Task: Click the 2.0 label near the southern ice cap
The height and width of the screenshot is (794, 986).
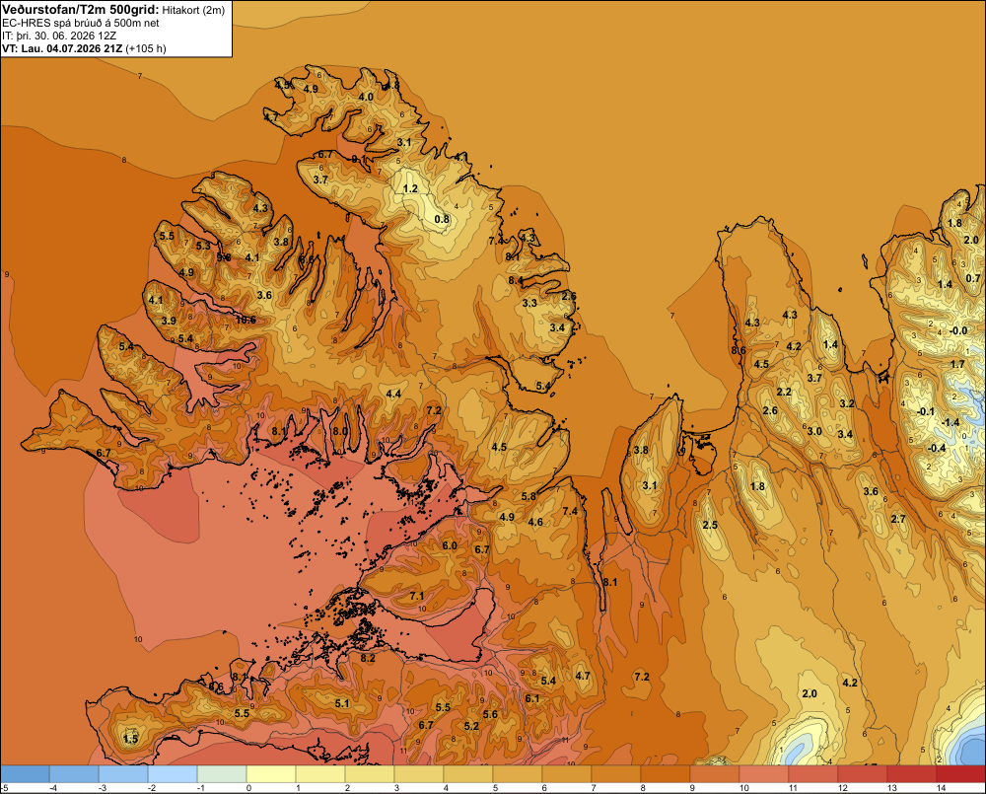Action: click(810, 693)
